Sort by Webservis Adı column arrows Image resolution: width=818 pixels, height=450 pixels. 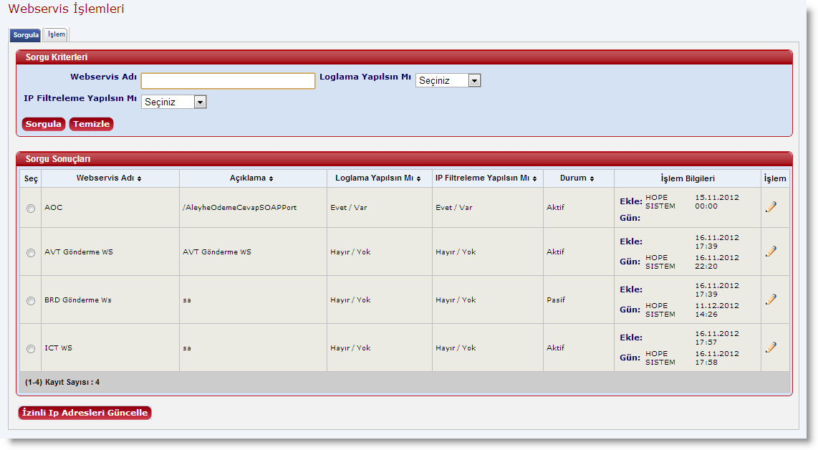coord(139,178)
